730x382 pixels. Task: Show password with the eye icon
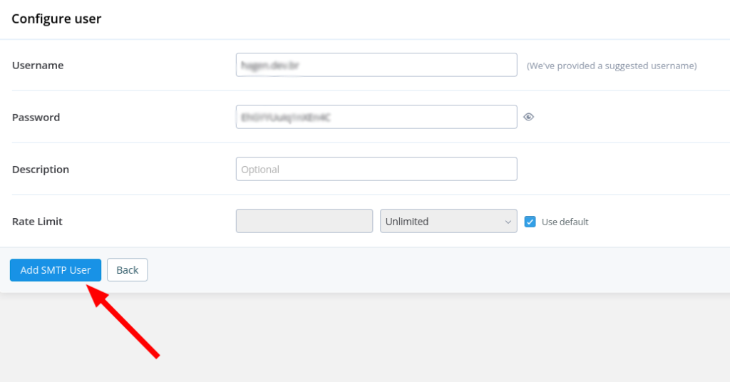[x=528, y=118]
